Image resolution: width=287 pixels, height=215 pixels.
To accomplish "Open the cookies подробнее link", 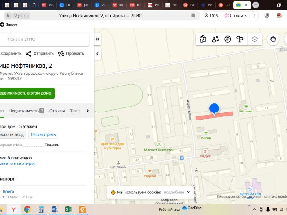I will coord(174,192).
